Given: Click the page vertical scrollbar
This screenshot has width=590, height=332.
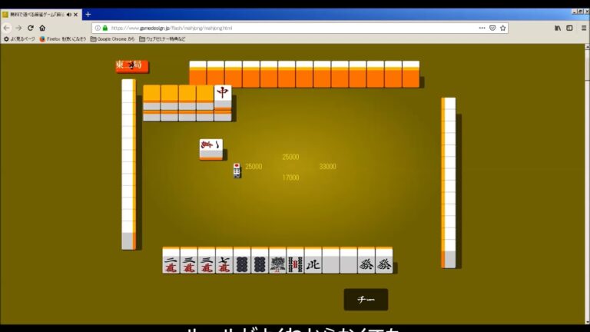Looking at the screenshot, I should [x=587, y=184].
